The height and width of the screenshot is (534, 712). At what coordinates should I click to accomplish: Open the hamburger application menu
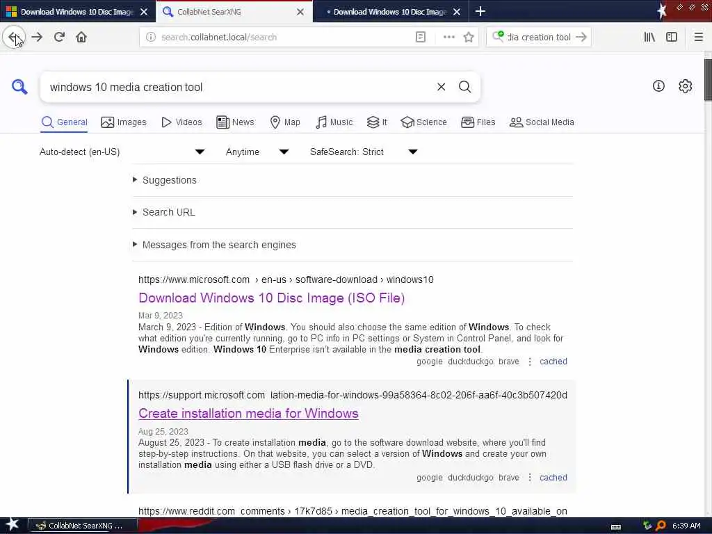pos(699,38)
